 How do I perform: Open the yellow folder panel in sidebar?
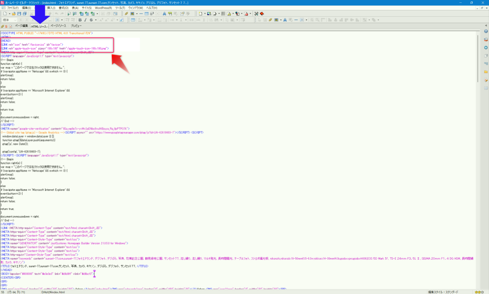tap(486, 72)
